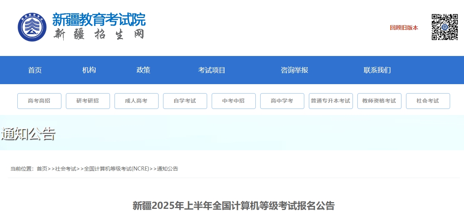Go to 首页 in the navigation bar
Screen dimensions: 464x216
pos(35,70)
